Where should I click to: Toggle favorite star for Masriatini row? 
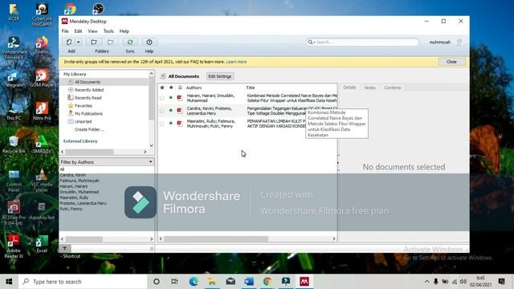tap(162, 123)
